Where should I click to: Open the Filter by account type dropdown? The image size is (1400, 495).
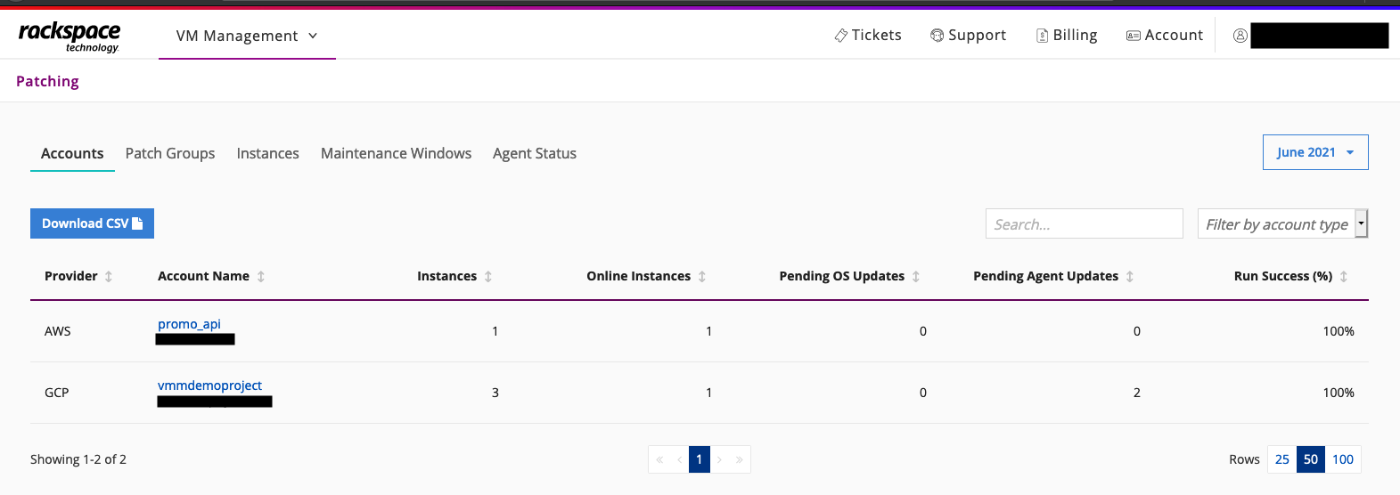pos(1282,223)
